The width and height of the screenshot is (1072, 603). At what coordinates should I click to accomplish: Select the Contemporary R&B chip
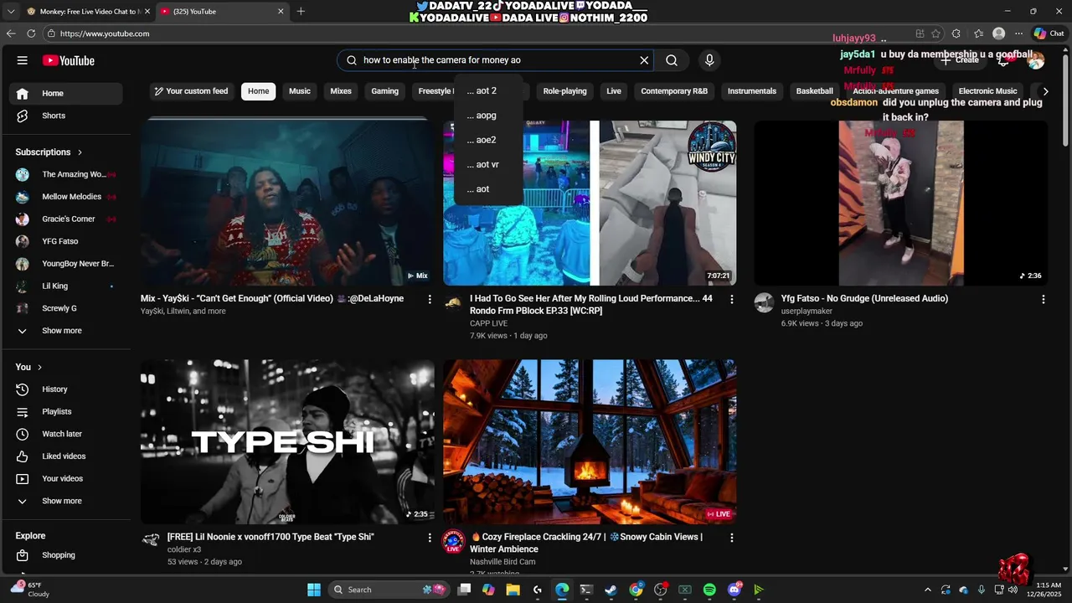coord(674,91)
